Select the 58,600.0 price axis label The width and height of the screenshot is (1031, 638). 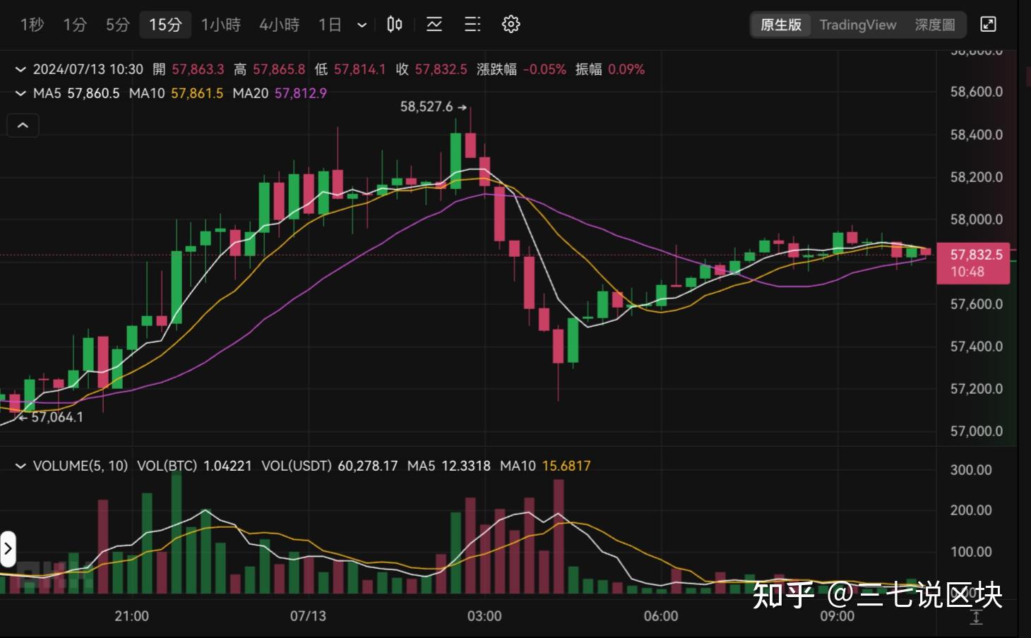point(977,92)
